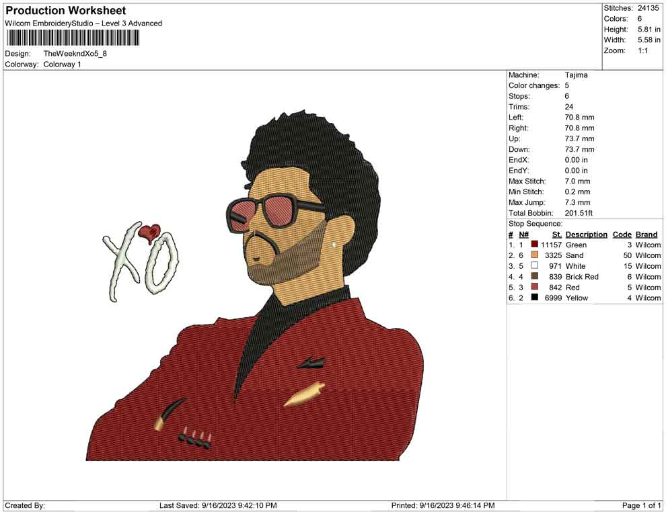Viewport: 666px width, 512px height.
Task: Click the black swatch labeled Yellow
Action: click(x=534, y=298)
